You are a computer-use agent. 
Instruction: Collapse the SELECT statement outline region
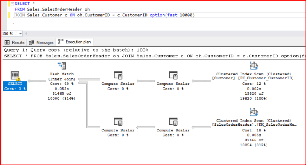pyautogui.click(x=11, y=4)
